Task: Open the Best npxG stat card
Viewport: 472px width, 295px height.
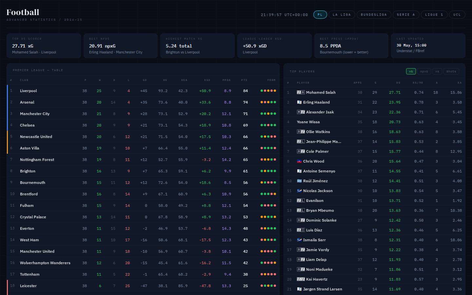Action: point(121,46)
